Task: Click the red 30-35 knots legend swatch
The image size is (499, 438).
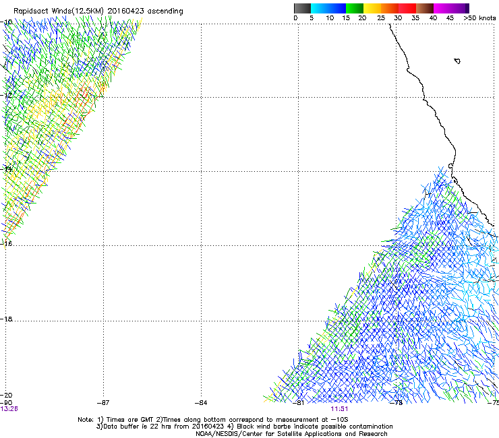Action: (x=407, y=8)
